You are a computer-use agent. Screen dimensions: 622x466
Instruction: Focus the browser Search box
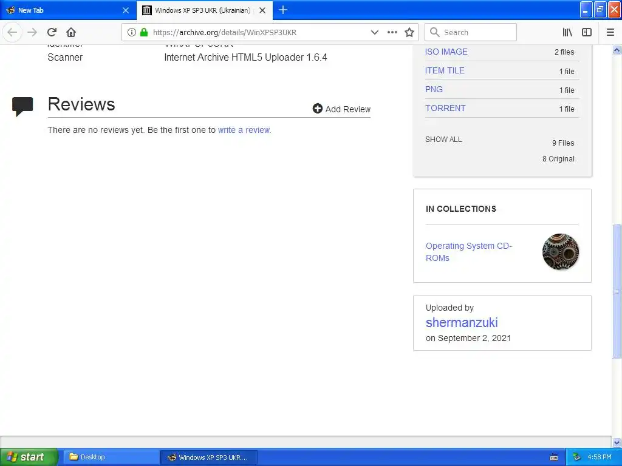[x=471, y=32]
